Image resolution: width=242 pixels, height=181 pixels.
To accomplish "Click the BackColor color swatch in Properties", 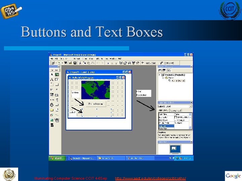I will coord(176,117).
